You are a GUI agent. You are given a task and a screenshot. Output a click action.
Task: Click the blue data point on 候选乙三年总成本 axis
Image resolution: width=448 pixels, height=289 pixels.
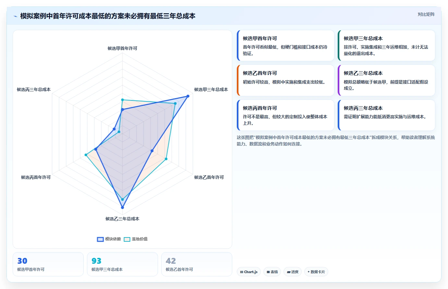[x=122, y=207]
